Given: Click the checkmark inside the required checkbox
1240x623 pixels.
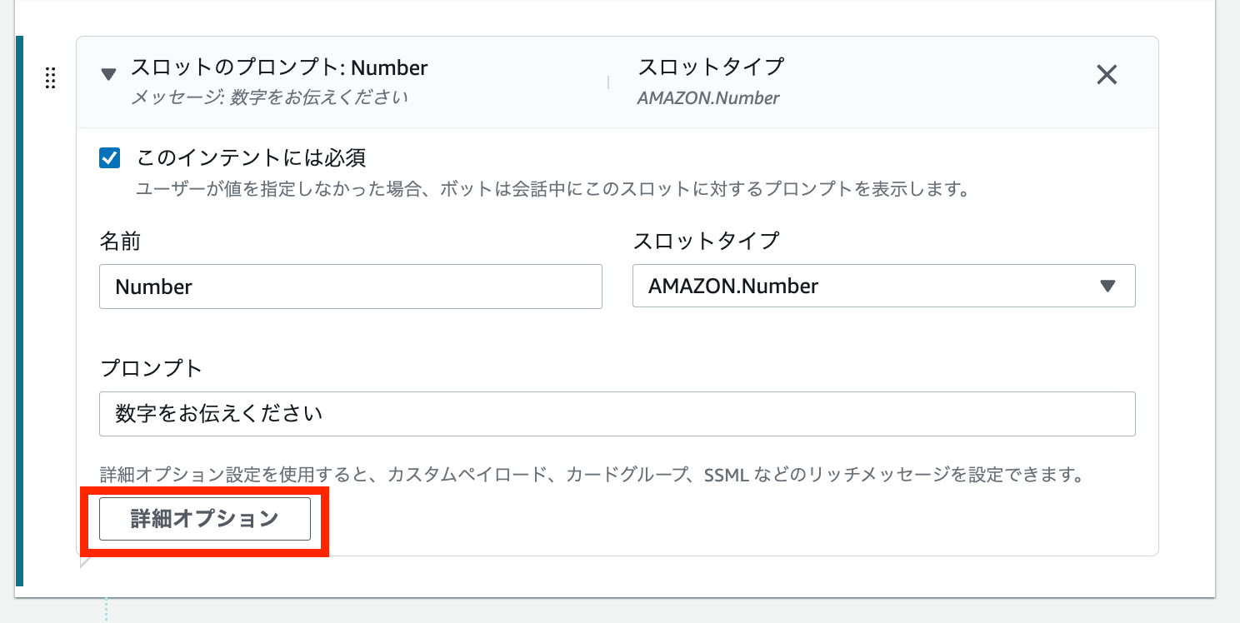Looking at the screenshot, I should click(108, 157).
